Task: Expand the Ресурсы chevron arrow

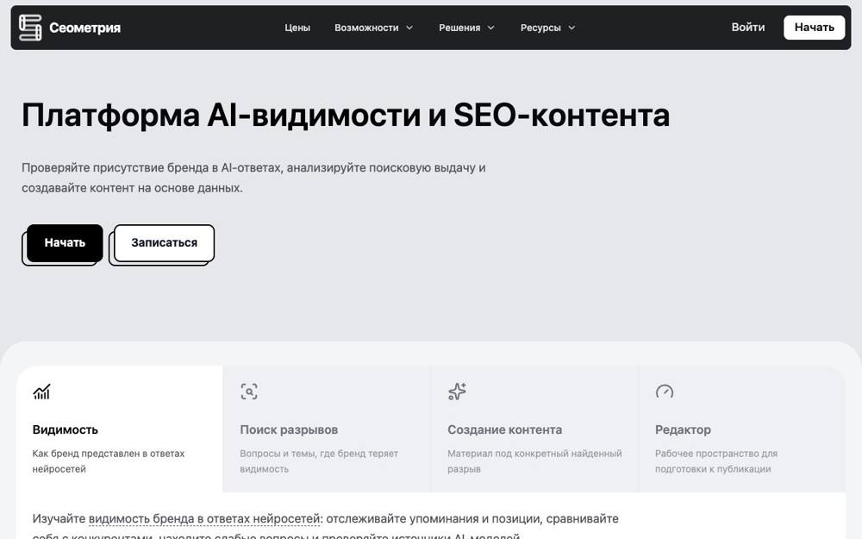Action: (x=572, y=28)
